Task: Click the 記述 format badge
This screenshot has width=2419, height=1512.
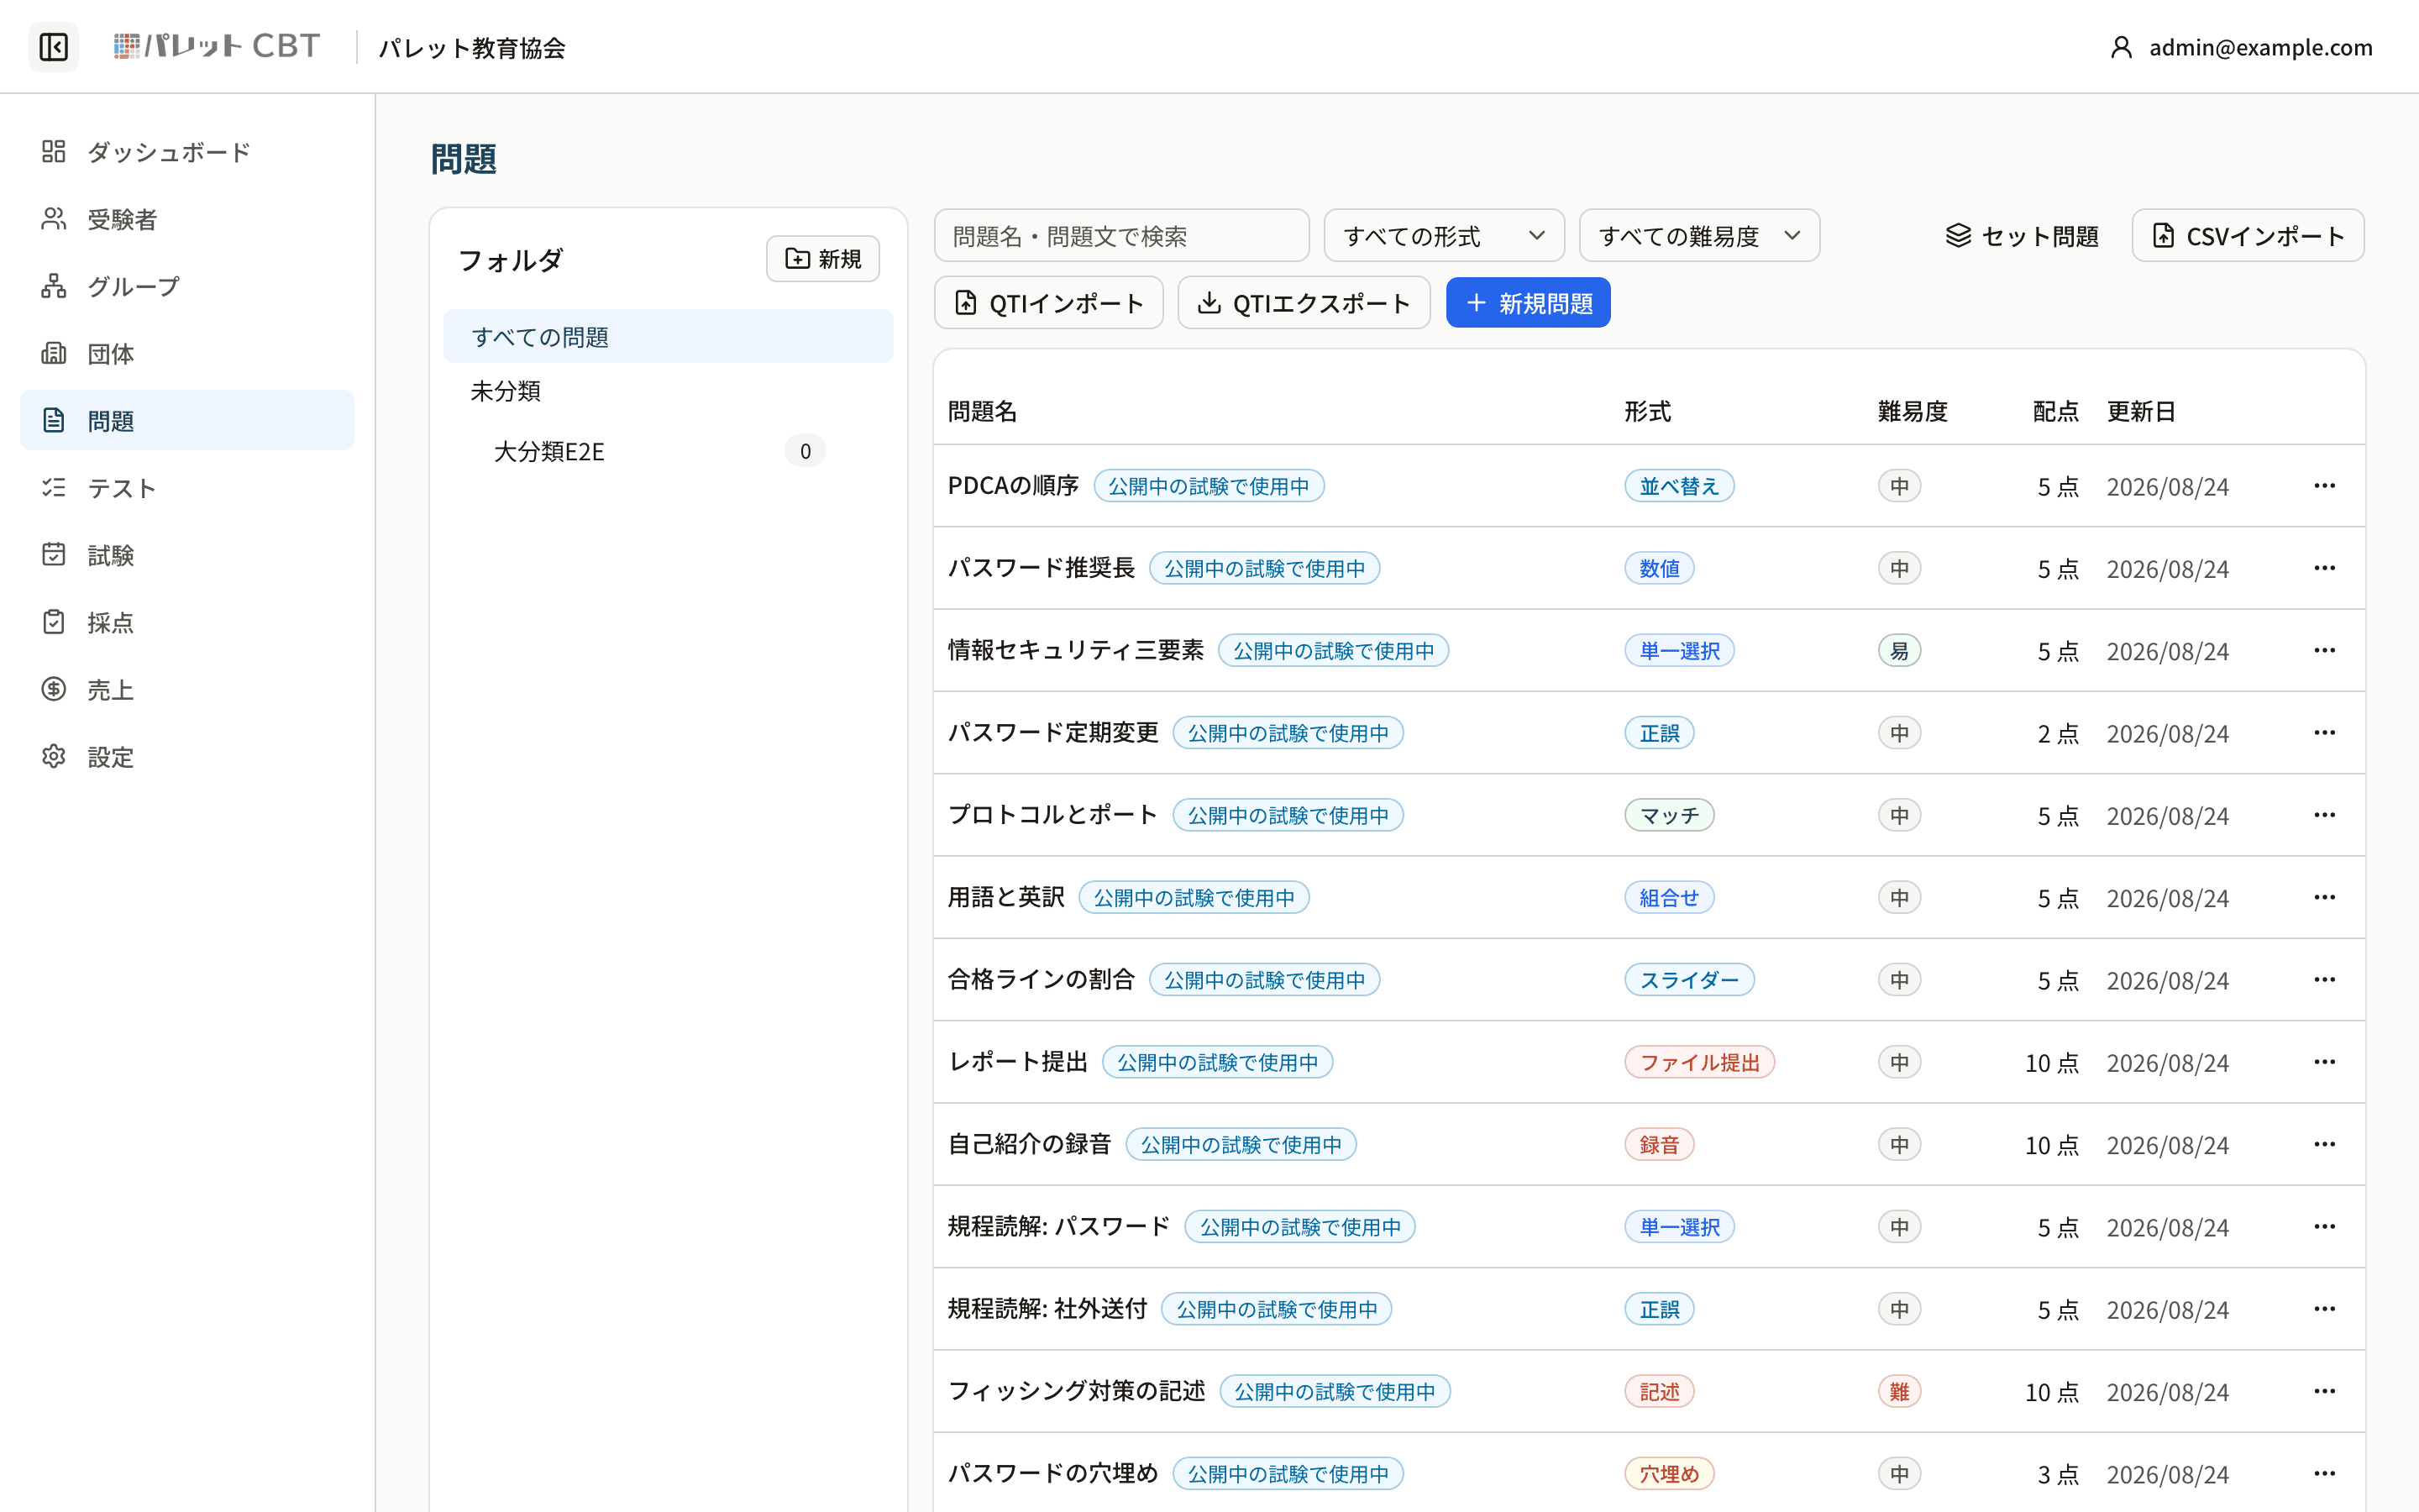Action: (x=1658, y=1391)
